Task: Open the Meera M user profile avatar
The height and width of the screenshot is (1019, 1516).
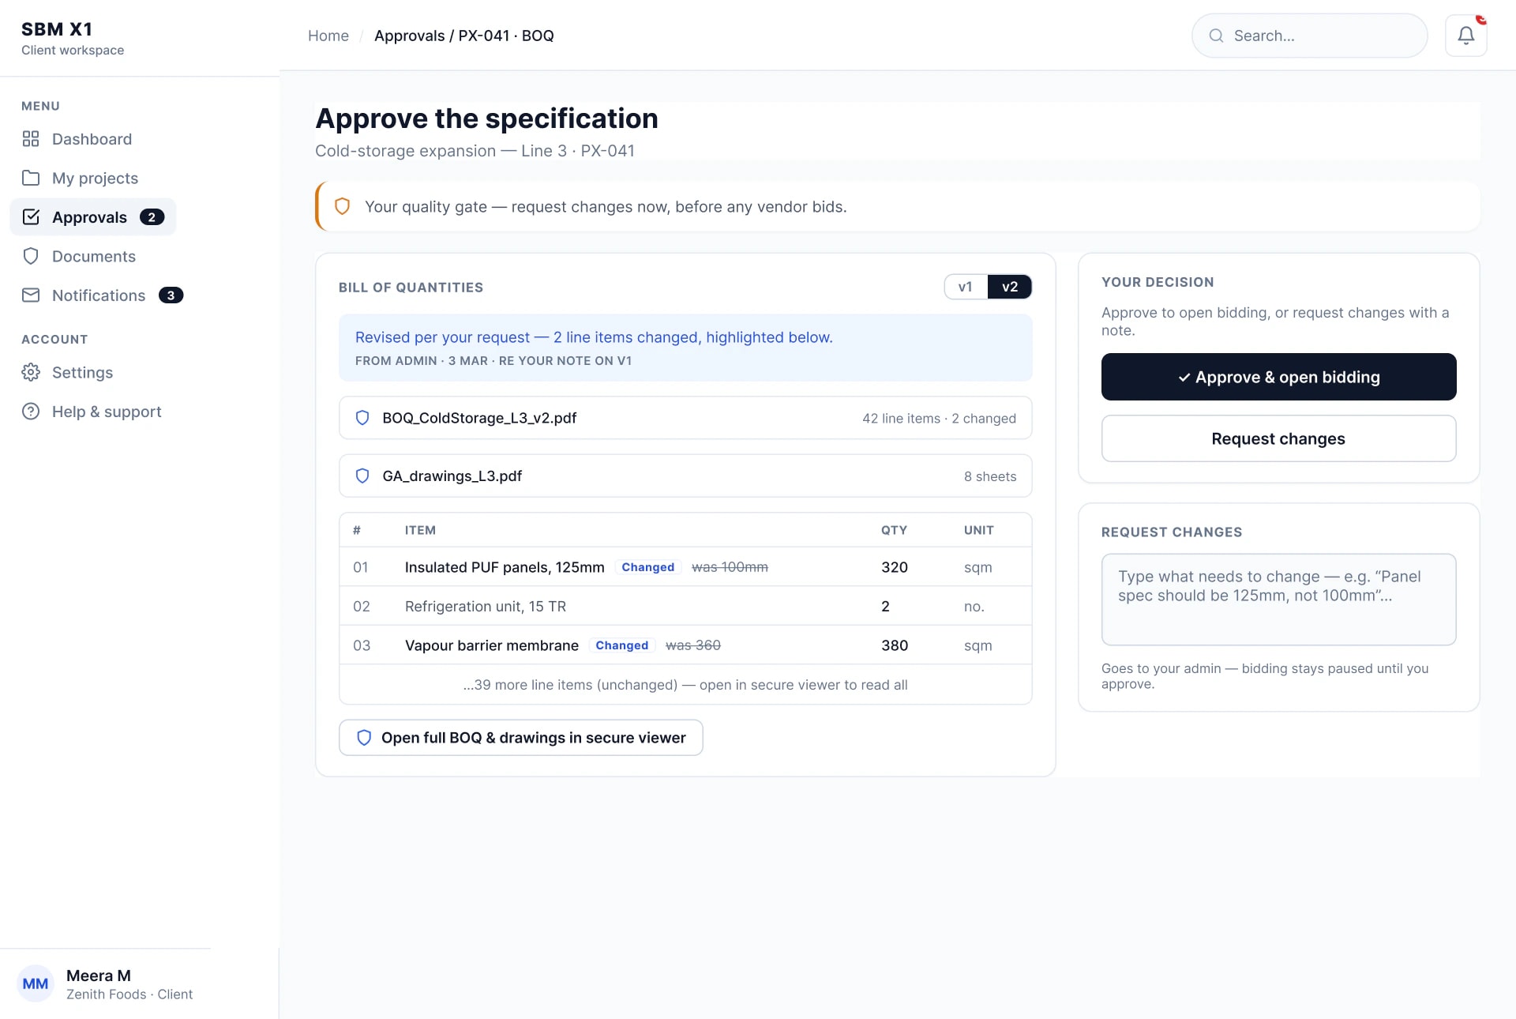Action: 36,984
